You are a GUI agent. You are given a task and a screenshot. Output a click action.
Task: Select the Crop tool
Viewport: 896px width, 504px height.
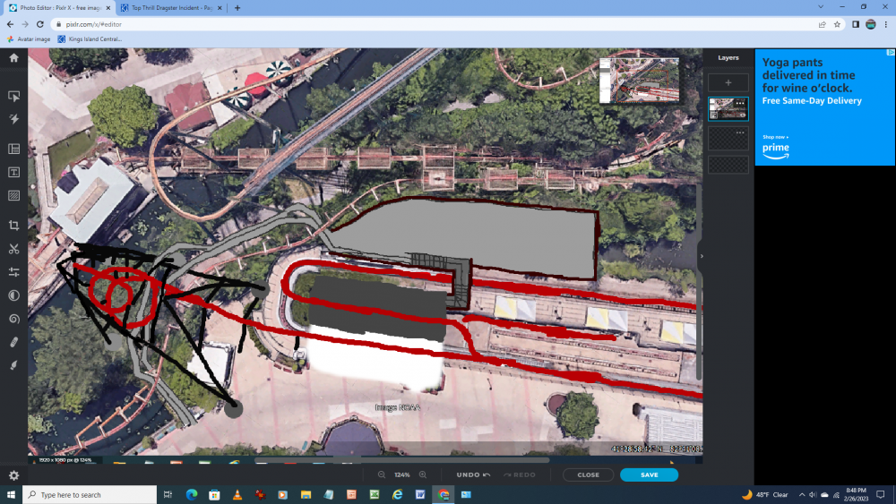tap(13, 226)
